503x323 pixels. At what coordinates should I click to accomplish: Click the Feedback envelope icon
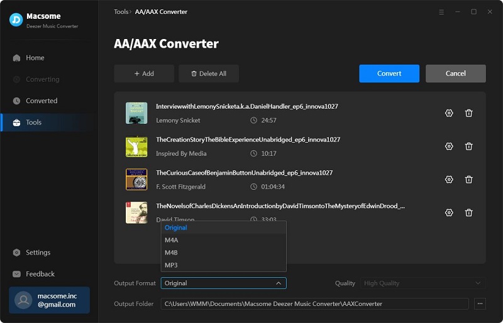click(x=16, y=274)
